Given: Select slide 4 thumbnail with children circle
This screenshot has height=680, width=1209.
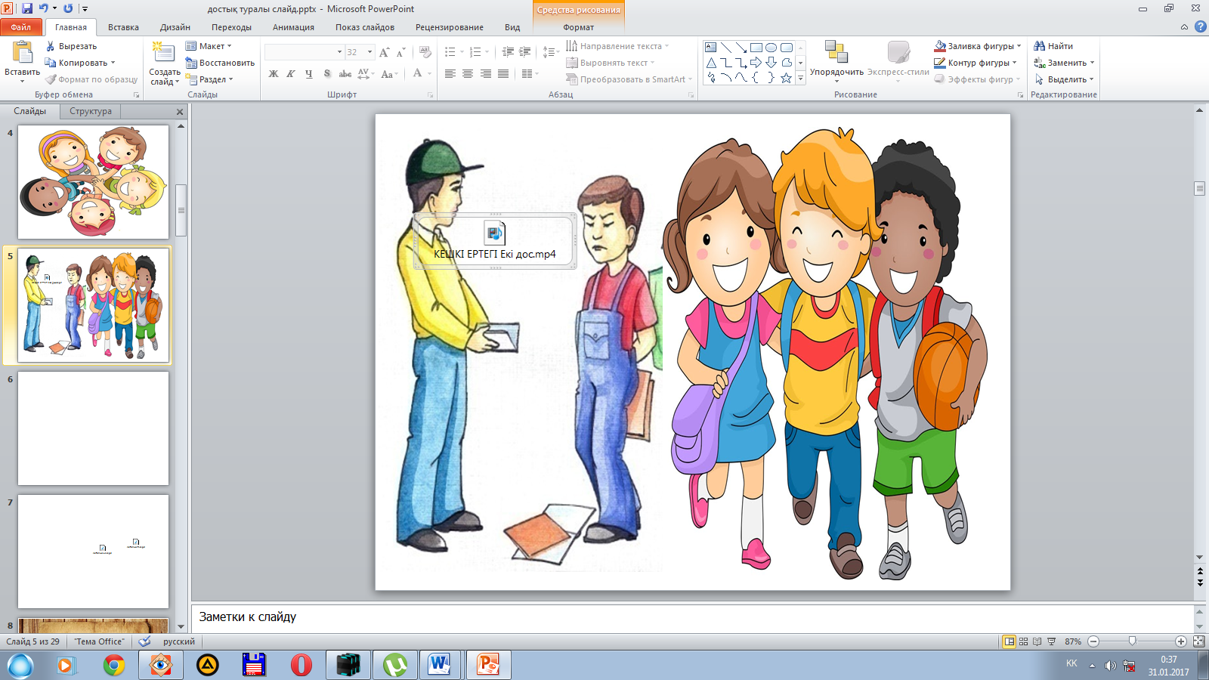Looking at the screenshot, I should (94, 182).
